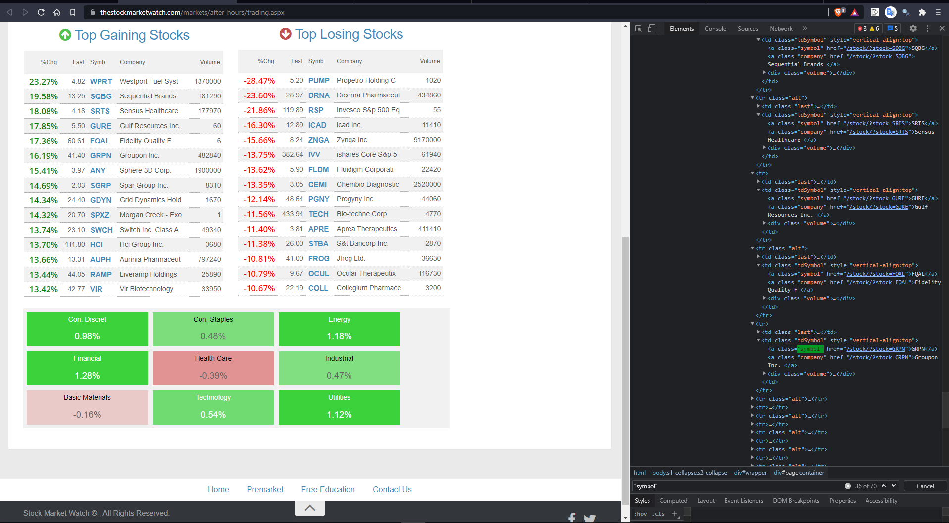Sort gaining stocks by Volume header
Image resolution: width=949 pixels, height=523 pixels.
210,62
